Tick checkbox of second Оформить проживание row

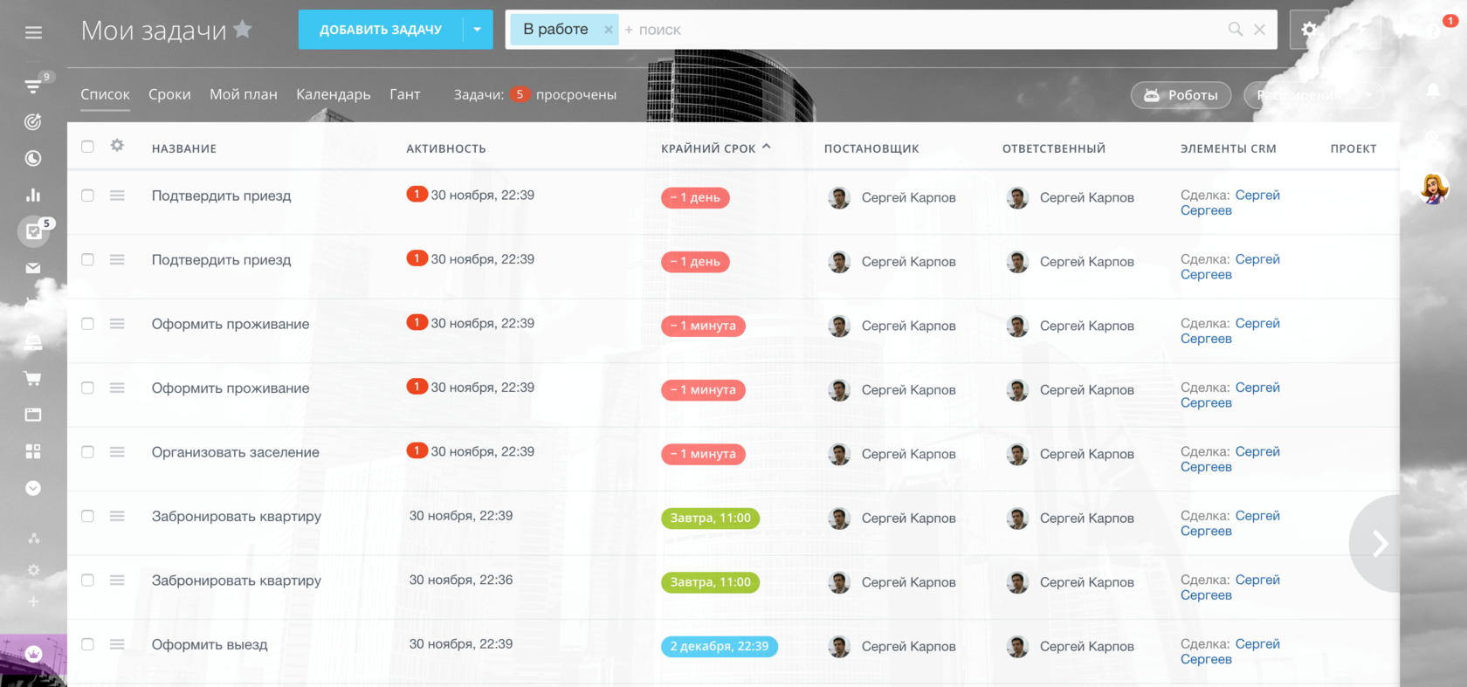pyautogui.click(x=87, y=388)
